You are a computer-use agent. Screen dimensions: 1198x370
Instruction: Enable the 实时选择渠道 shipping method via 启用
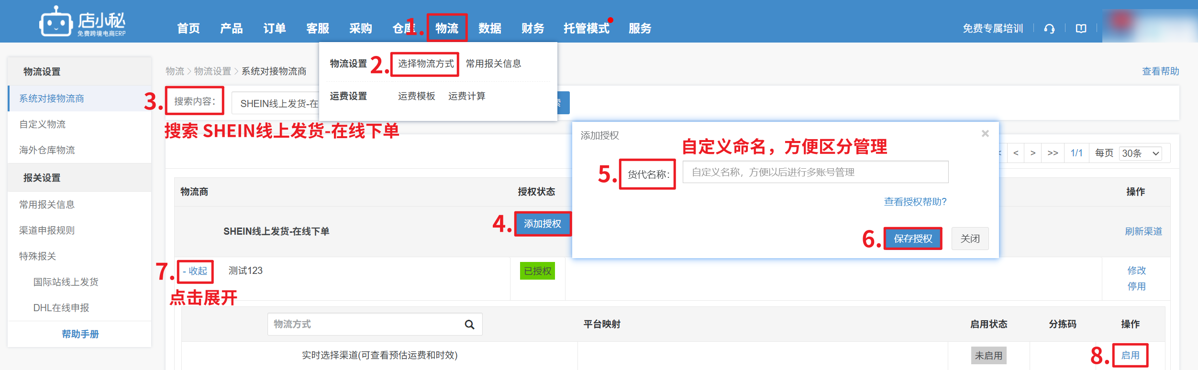(1130, 355)
